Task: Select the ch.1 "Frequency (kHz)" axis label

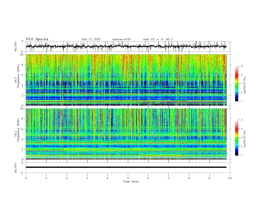Action: 18,76
